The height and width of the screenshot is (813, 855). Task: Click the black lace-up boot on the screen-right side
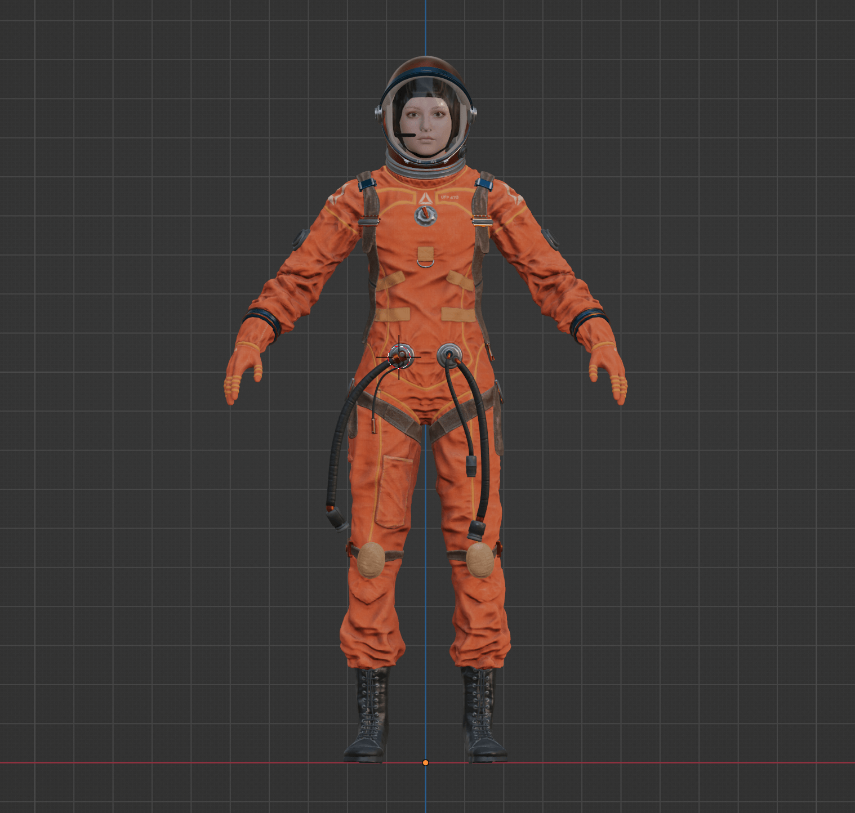point(482,715)
